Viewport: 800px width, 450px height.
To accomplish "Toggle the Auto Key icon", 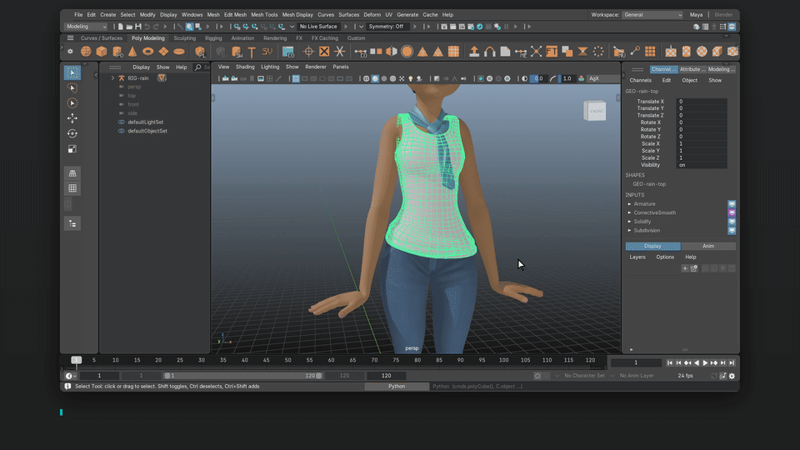I will 537,376.
